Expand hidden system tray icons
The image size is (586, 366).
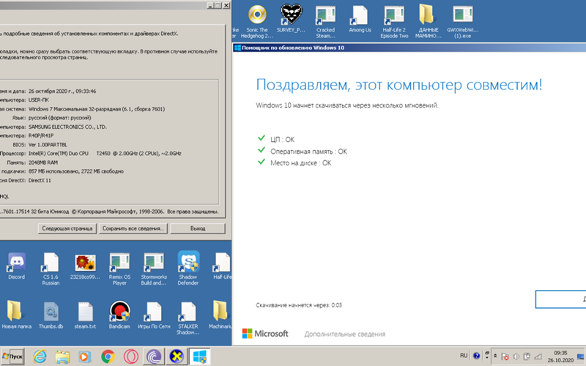495,356
